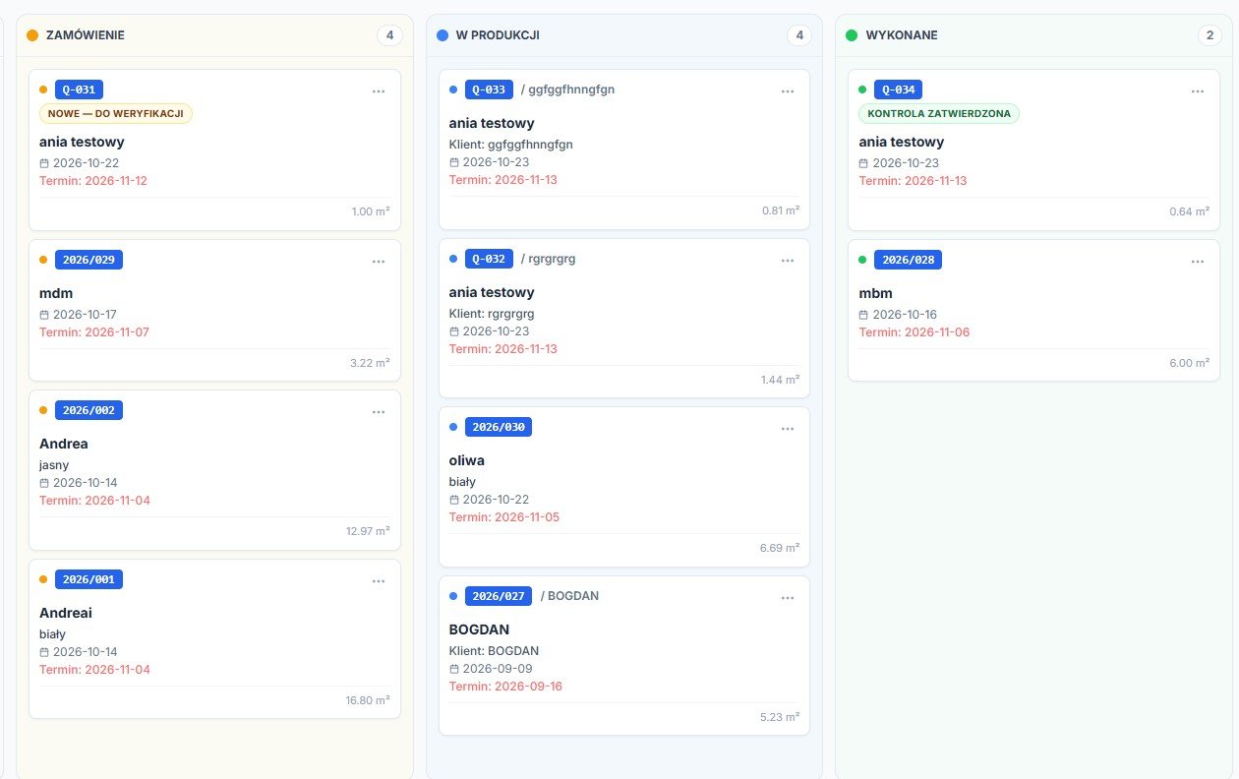Screen dimensions: 1239x779
Task: Click the count badge in the ZAMÓWIENIE column
Action: click(389, 35)
